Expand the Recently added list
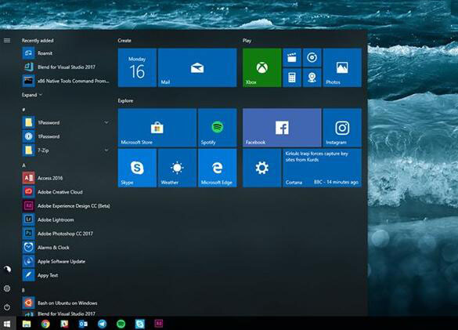The image size is (458, 330). coord(32,95)
